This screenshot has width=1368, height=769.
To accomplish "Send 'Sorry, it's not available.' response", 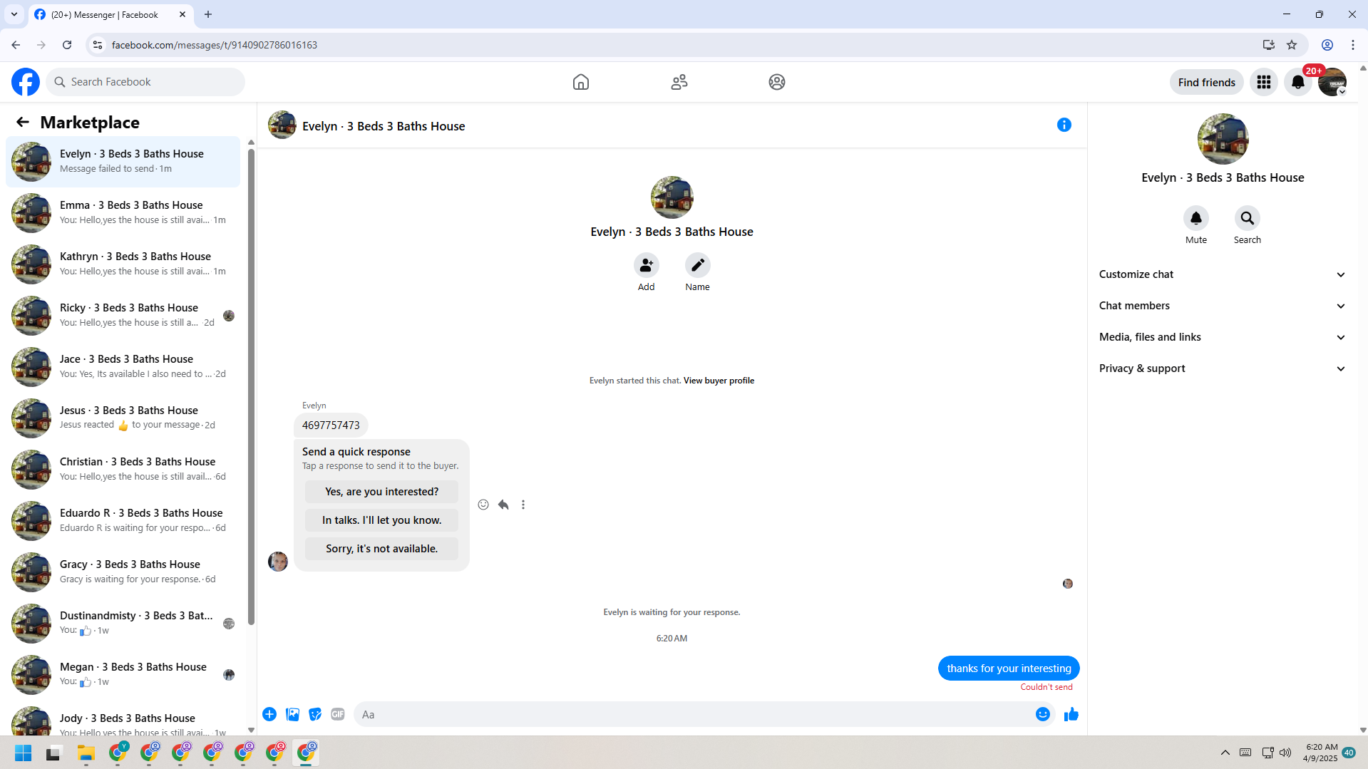I will [x=382, y=549].
